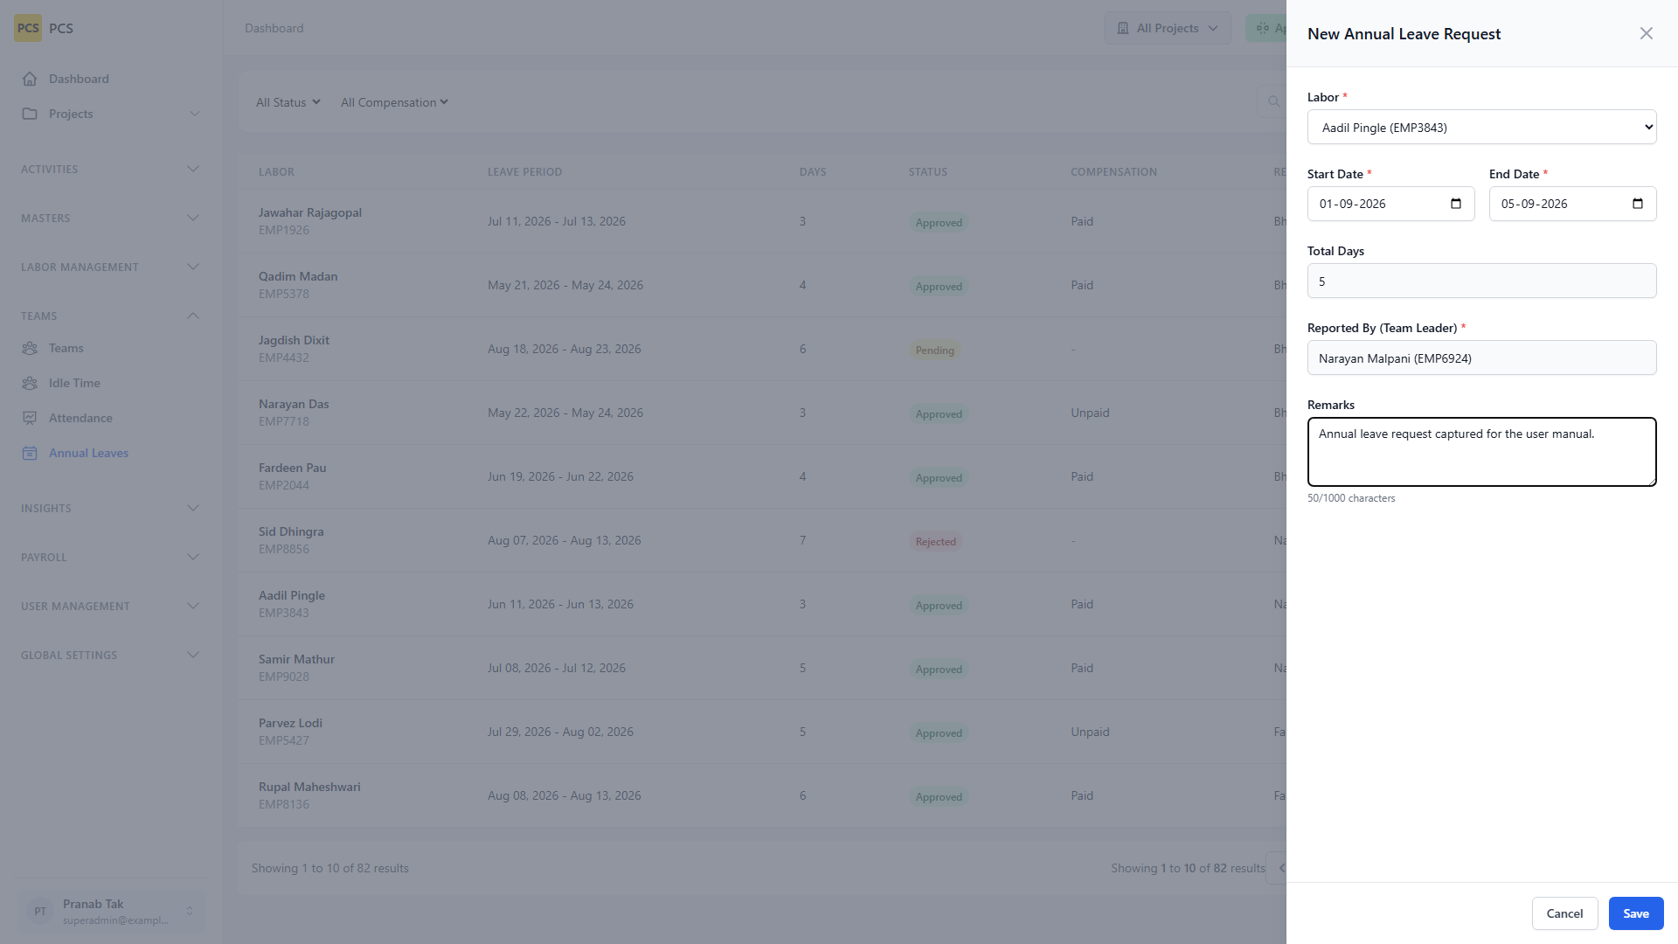This screenshot has height=944, width=1678.
Task: Open the All Projects selector
Action: [1168, 28]
